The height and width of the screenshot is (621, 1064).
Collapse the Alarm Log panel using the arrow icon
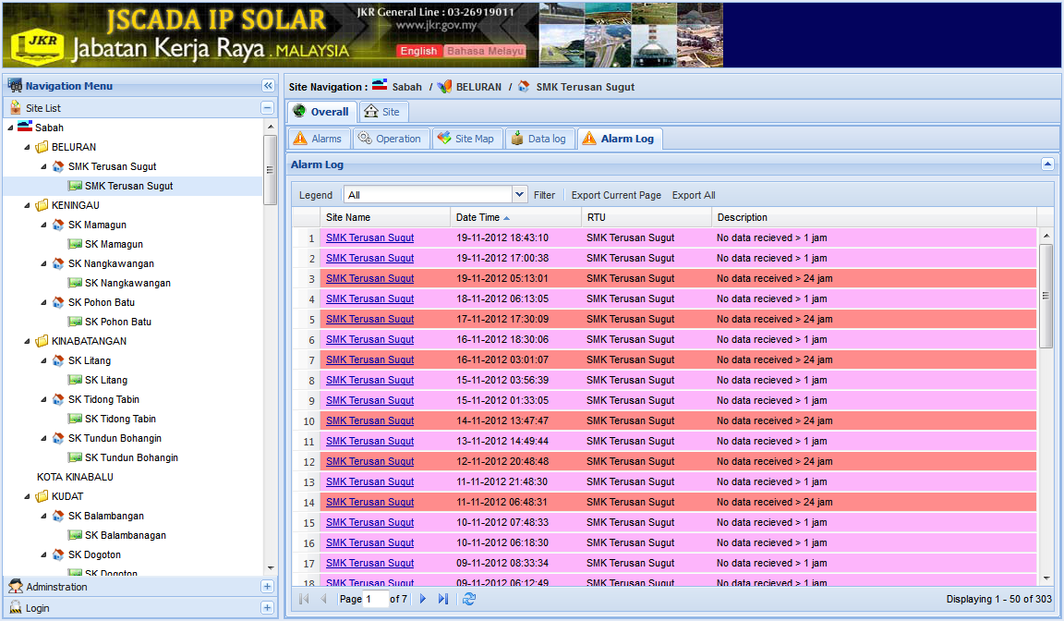coord(1047,164)
